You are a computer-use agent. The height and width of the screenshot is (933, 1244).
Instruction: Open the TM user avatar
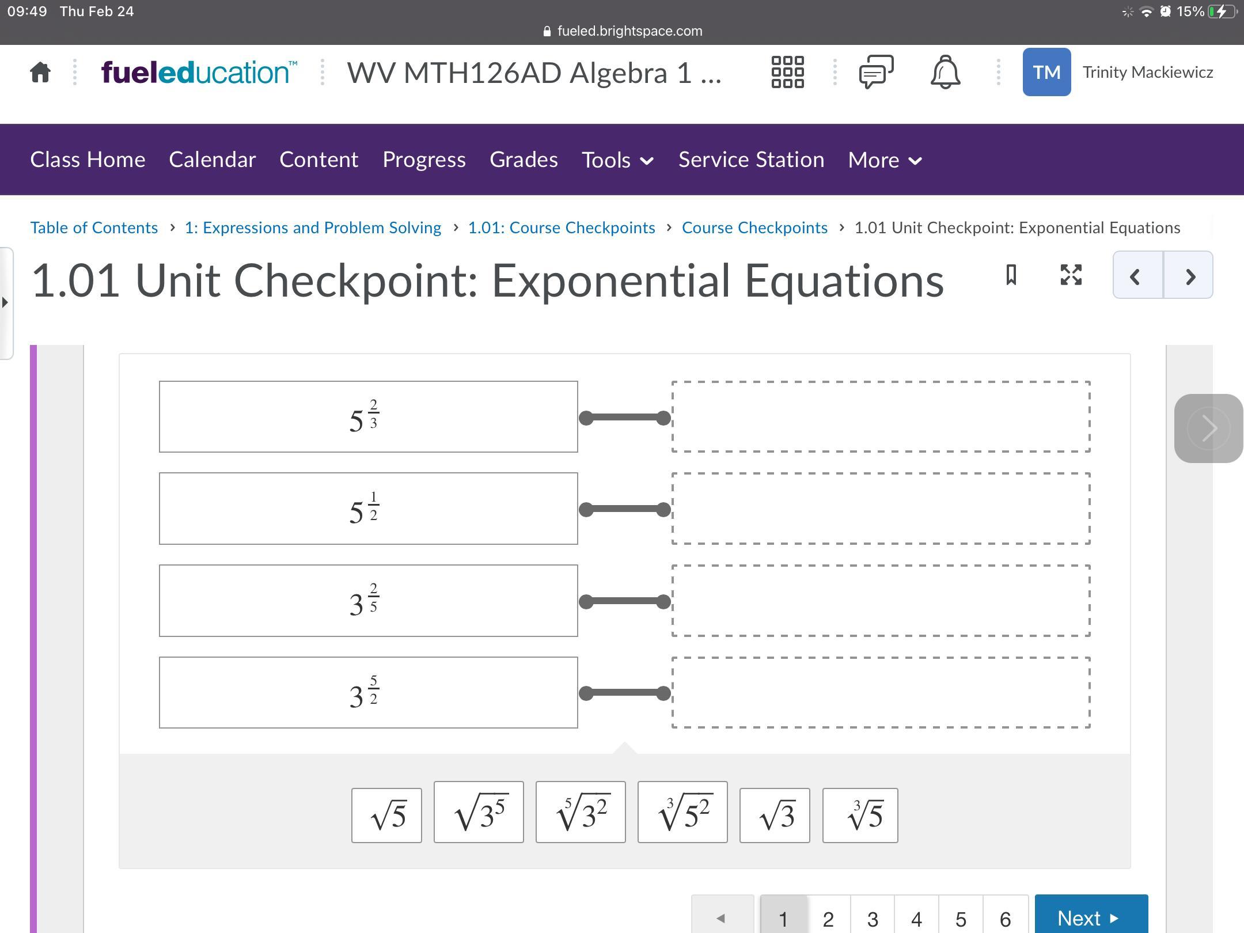click(x=1046, y=73)
